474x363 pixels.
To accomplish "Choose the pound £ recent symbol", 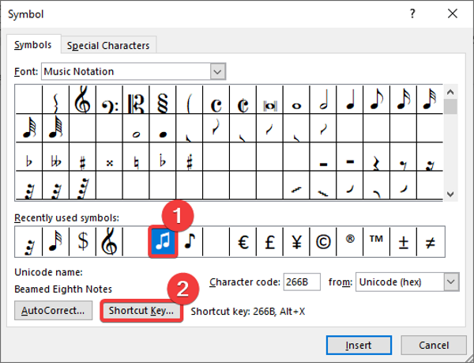I will (269, 241).
